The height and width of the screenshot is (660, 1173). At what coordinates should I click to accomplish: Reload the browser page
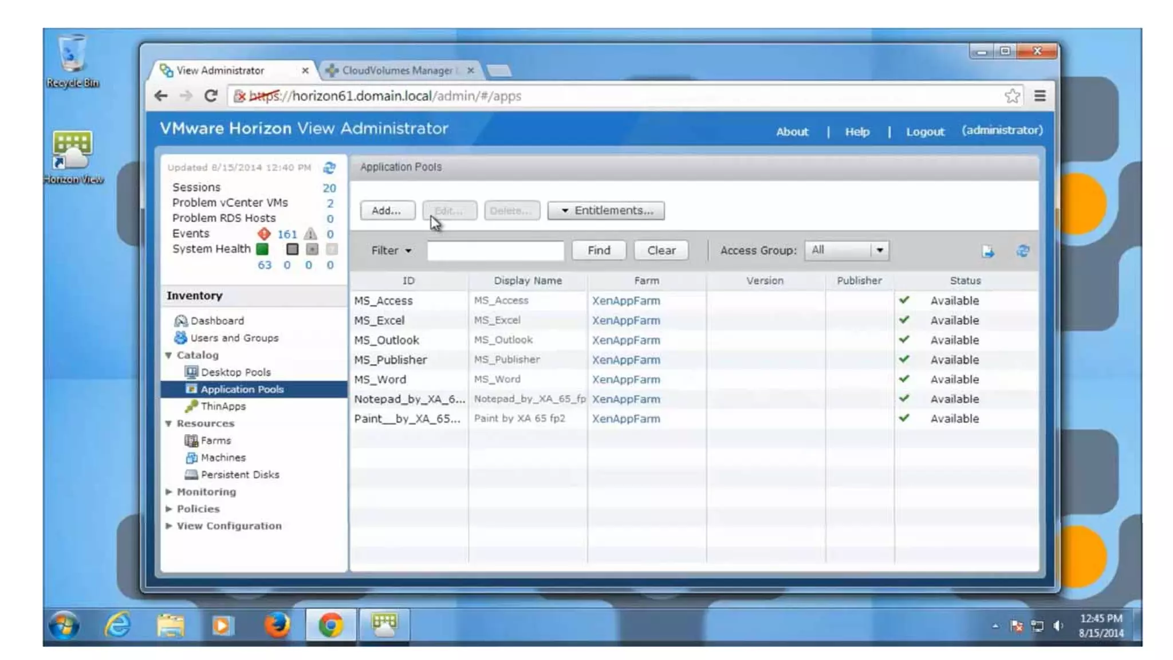click(210, 96)
